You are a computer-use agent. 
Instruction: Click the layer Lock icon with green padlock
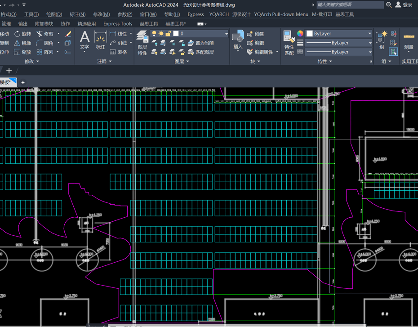point(182,43)
